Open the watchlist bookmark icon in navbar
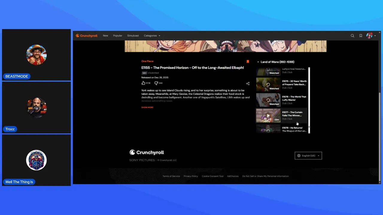The image size is (383, 215). pos(361,36)
